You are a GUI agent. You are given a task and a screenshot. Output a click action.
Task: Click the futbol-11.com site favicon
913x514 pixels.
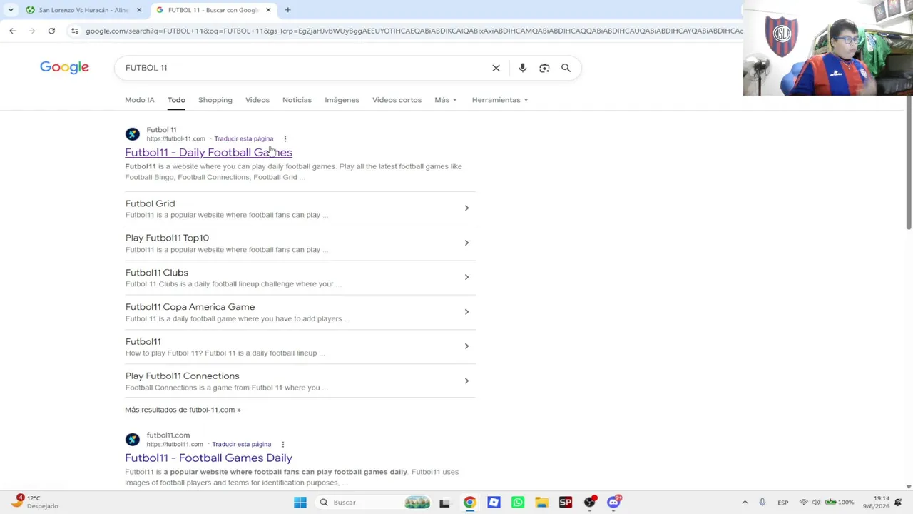click(x=132, y=134)
